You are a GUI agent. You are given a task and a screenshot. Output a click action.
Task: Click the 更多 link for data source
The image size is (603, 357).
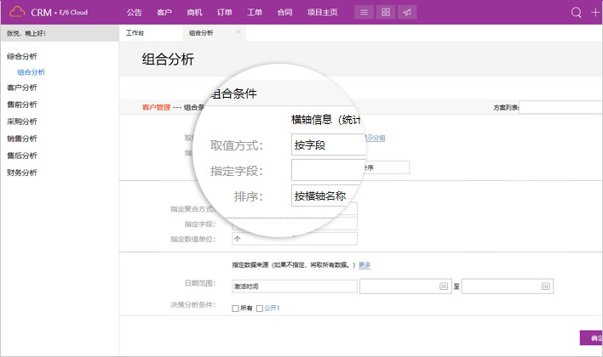tap(364, 265)
